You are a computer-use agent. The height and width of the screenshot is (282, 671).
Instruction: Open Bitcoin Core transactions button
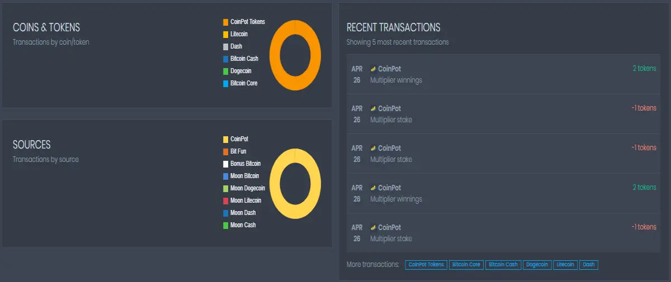[x=466, y=265]
